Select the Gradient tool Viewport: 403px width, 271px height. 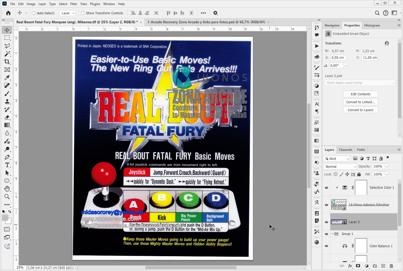tap(7, 125)
